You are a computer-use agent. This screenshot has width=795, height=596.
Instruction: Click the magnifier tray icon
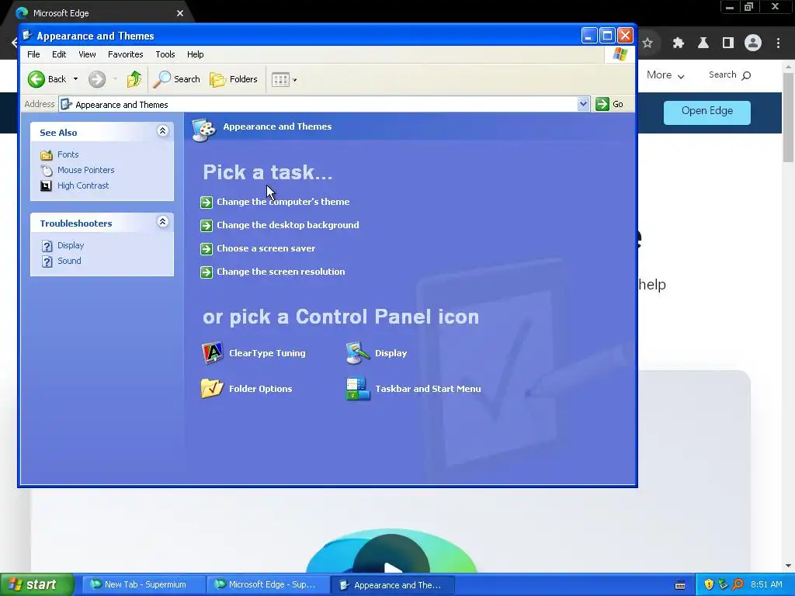[x=738, y=585]
